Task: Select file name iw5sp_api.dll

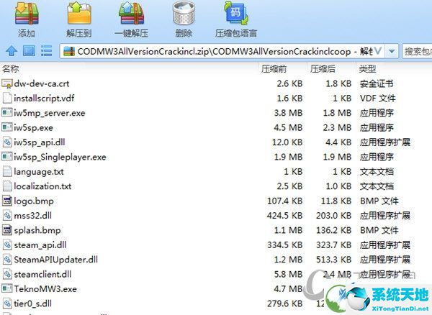Action: tap(40, 142)
